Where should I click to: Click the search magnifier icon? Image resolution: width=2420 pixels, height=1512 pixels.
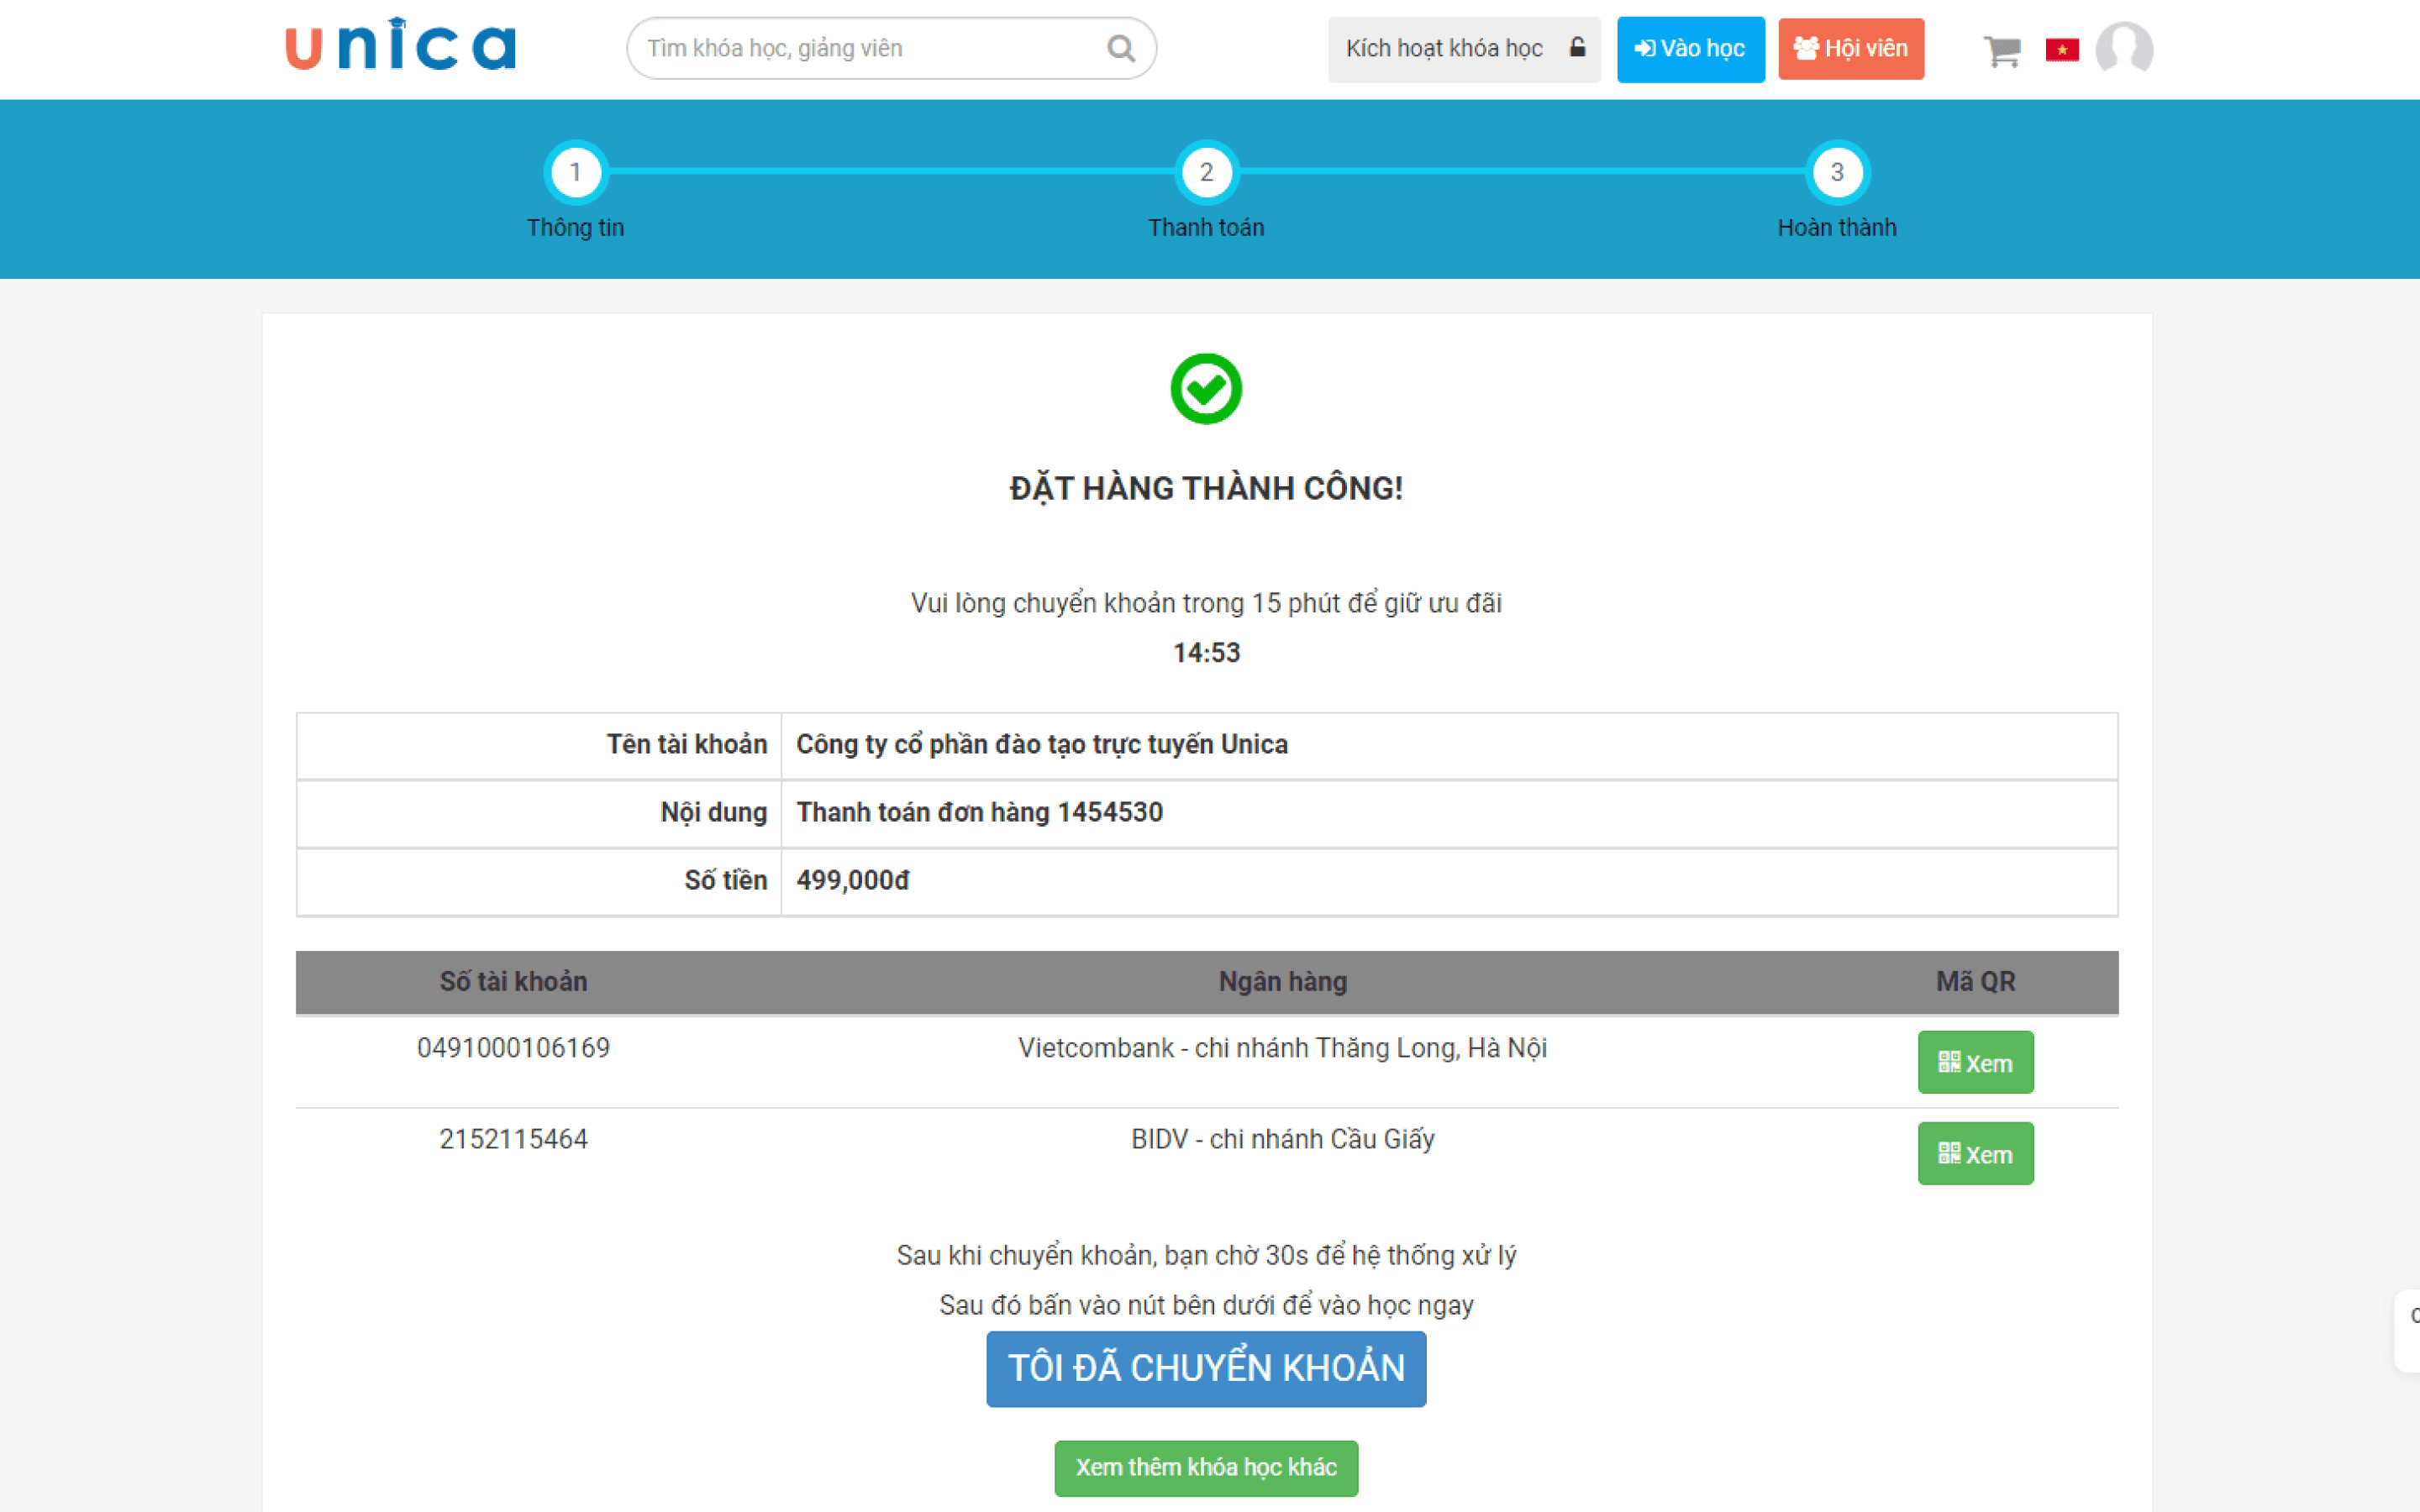pyautogui.click(x=1121, y=48)
